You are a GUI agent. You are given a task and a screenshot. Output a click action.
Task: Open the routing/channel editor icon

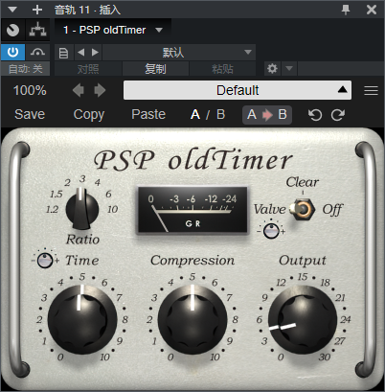(x=37, y=30)
